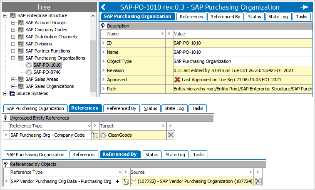Screen dimensions: 315x190
Task: Expand the Approved row chevron
Action: coord(103,80)
